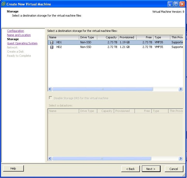Cancel the virtual machine wizard
Viewport: 187px width, 178px height.
pyautogui.click(x=174, y=169)
